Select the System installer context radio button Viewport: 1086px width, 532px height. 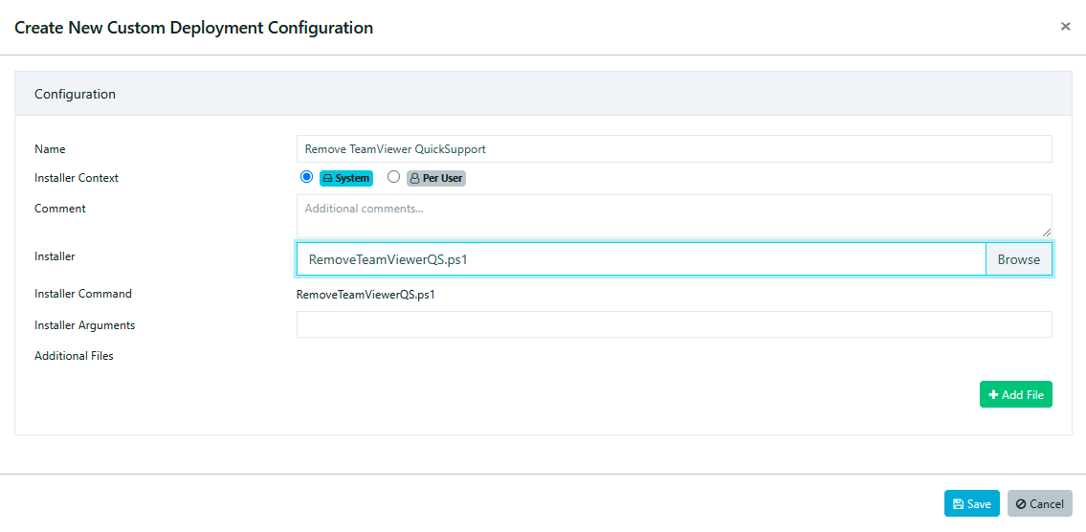[306, 177]
